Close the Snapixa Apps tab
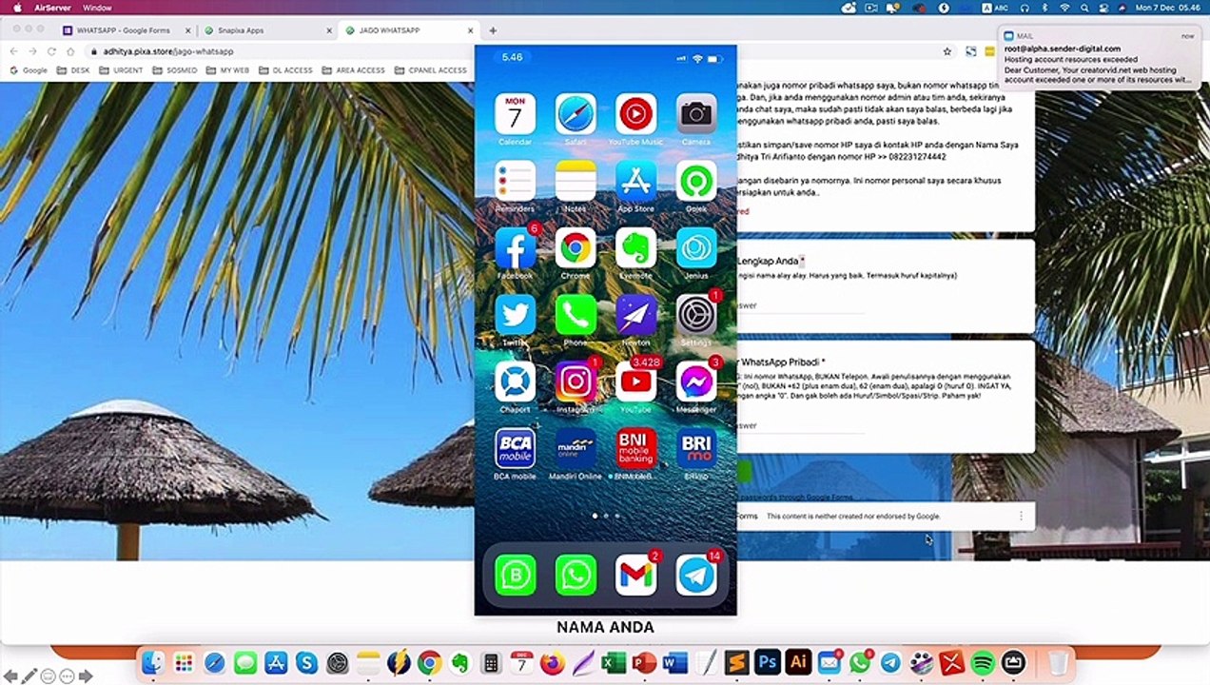 (x=329, y=30)
